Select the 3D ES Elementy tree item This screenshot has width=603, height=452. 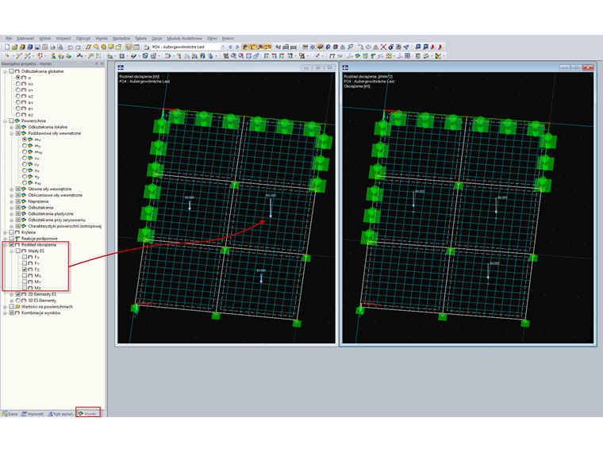pyautogui.click(x=42, y=301)
